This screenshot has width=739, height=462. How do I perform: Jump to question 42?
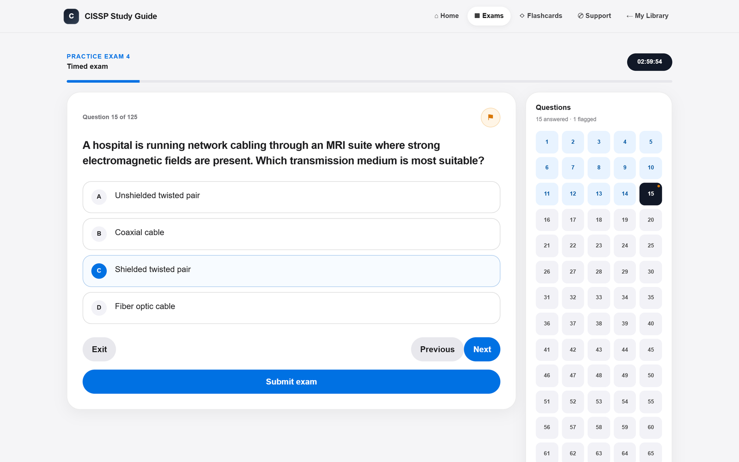tap(573, 350)
